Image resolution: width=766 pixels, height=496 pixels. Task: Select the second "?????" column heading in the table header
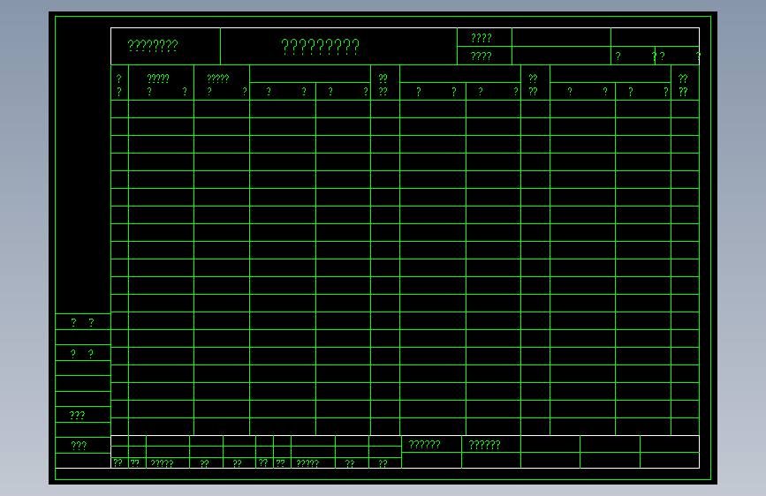pyautogui.click(x=218, y=79)
